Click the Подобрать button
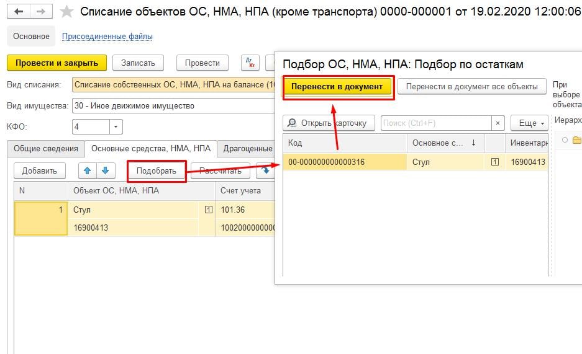The width and height of the screenshot is (582, 354). tap(157, 170)
